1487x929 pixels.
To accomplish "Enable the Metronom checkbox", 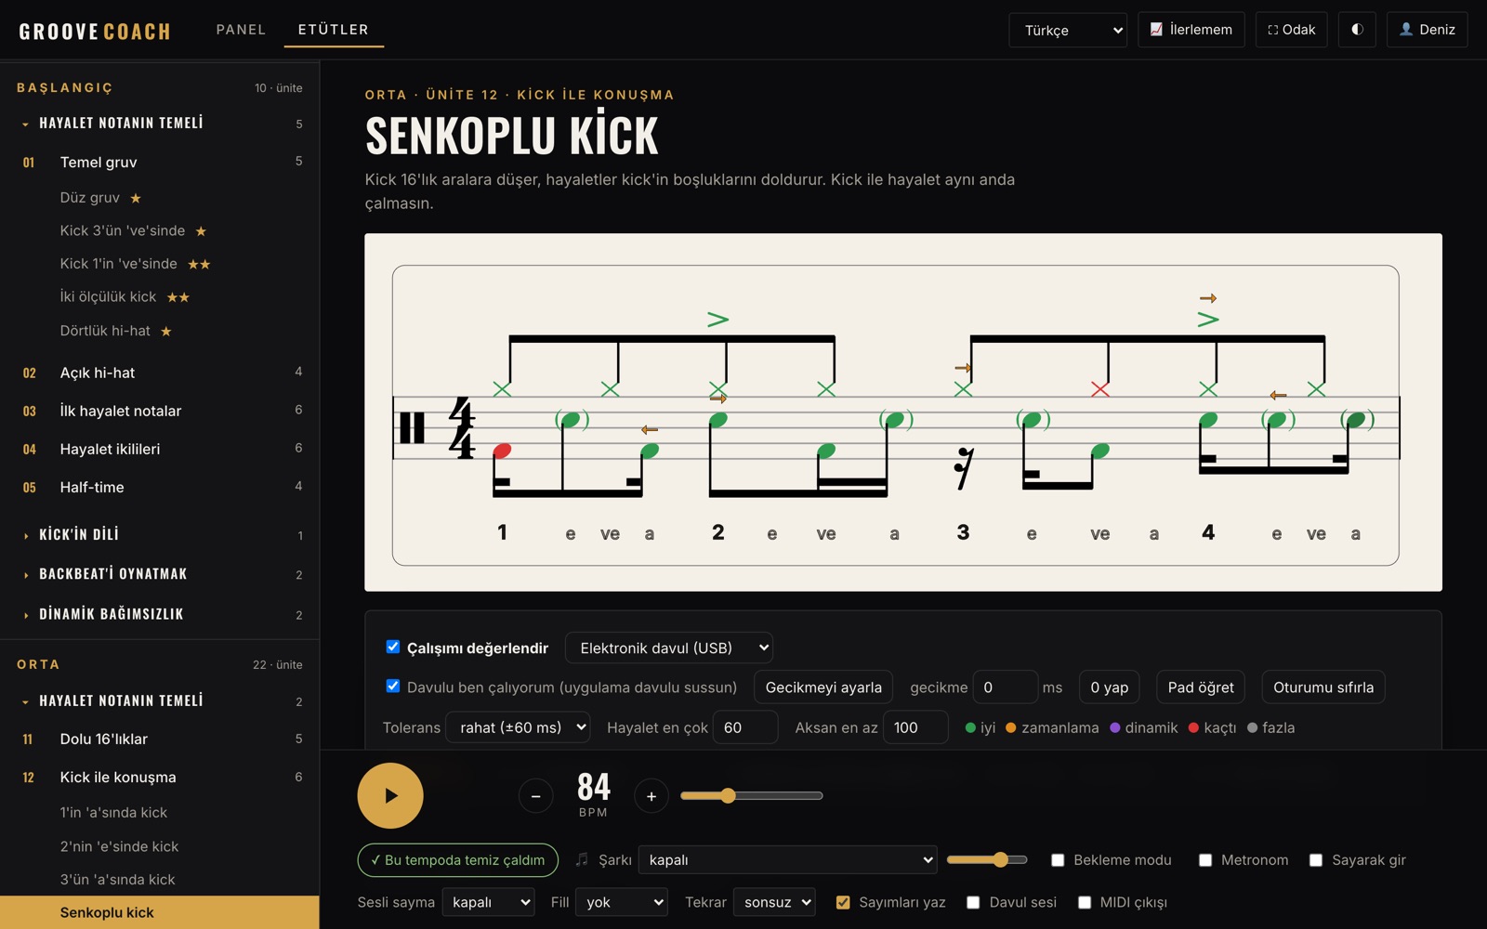I will (x=1205, y=860).
